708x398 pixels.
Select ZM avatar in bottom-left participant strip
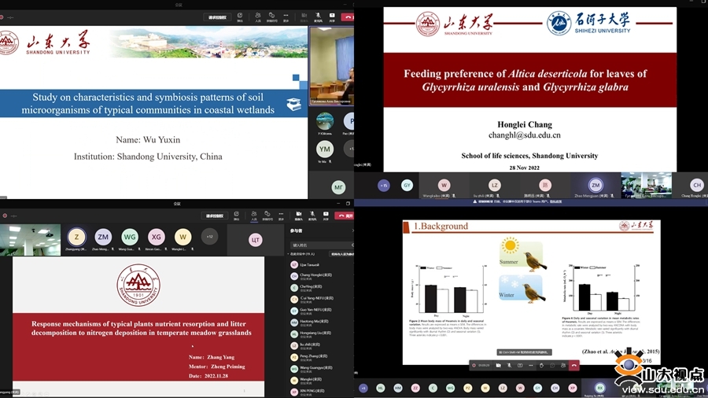[x=103, y=237]
